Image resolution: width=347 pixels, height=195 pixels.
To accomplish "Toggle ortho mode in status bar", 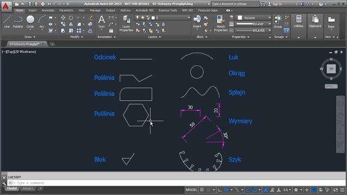I will point(220,190).
